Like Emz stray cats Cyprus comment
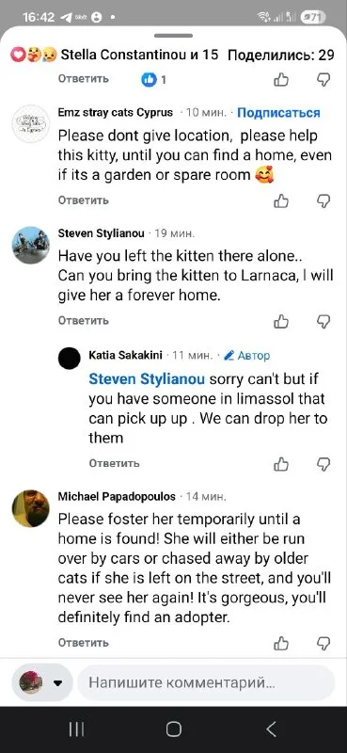This screenshot has width=347, height=753. 281,200
